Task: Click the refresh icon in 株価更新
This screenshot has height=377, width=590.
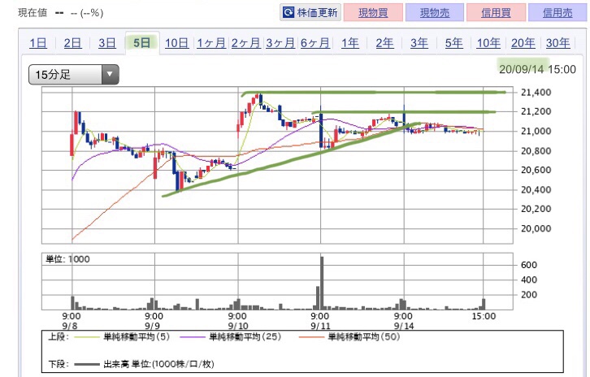Action: pos(288,13)
